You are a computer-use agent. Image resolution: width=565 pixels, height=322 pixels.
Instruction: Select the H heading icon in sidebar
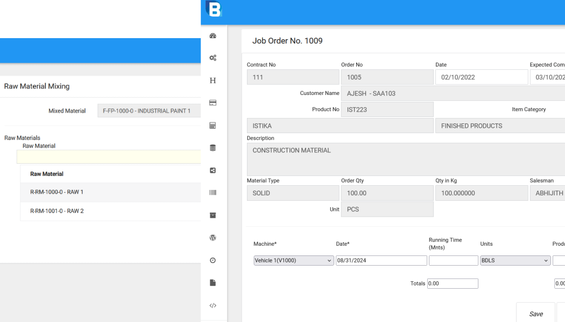tap(213, 80)
